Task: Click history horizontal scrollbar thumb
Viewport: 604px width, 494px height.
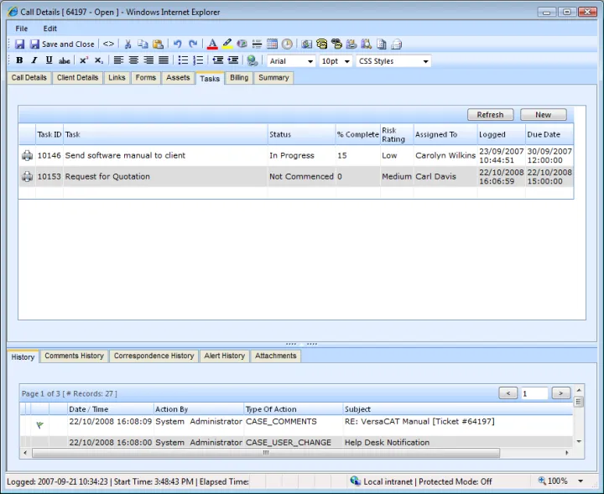Action: (266, 453)
